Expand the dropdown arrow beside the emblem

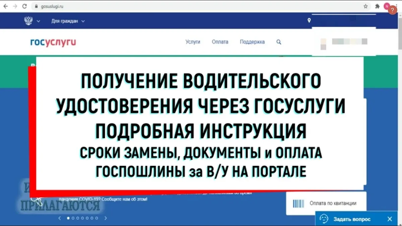click(x=38, y=21)
